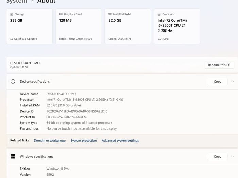238x178 pixels.
Task: Click the Device ID label
Action: point(27,111)
